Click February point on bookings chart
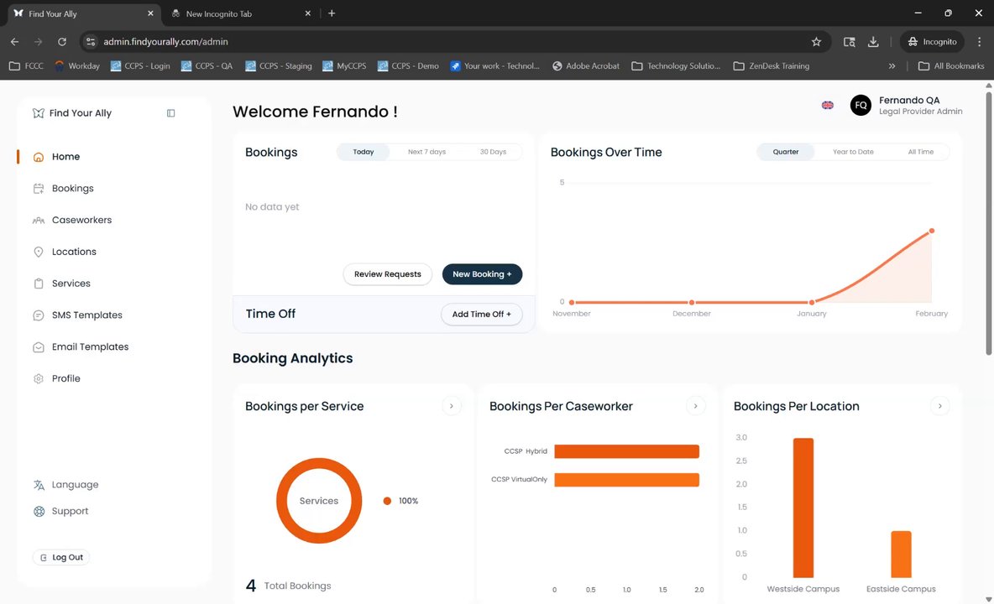This screenshot has height=604, width=994. (x=931, y=231)
